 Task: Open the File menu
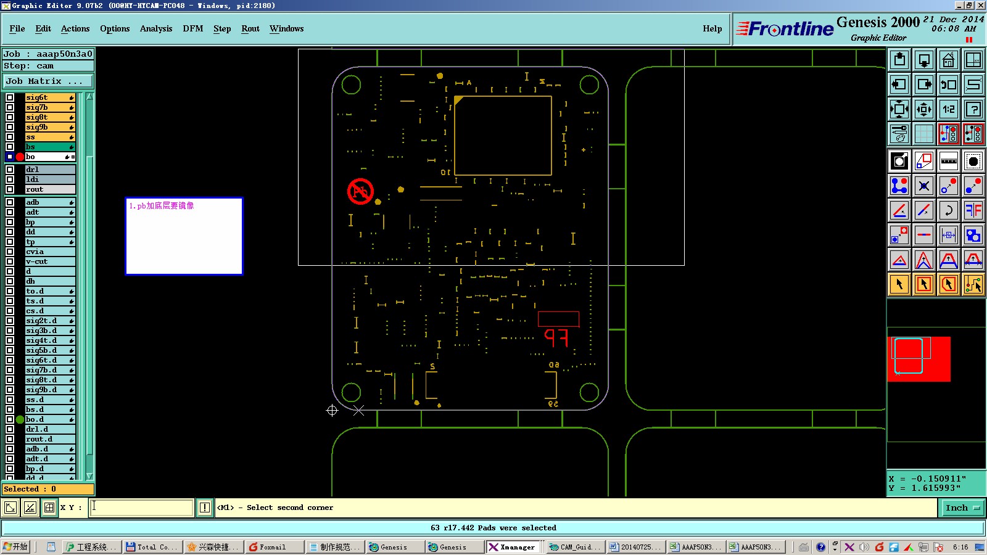coord(17,28)
